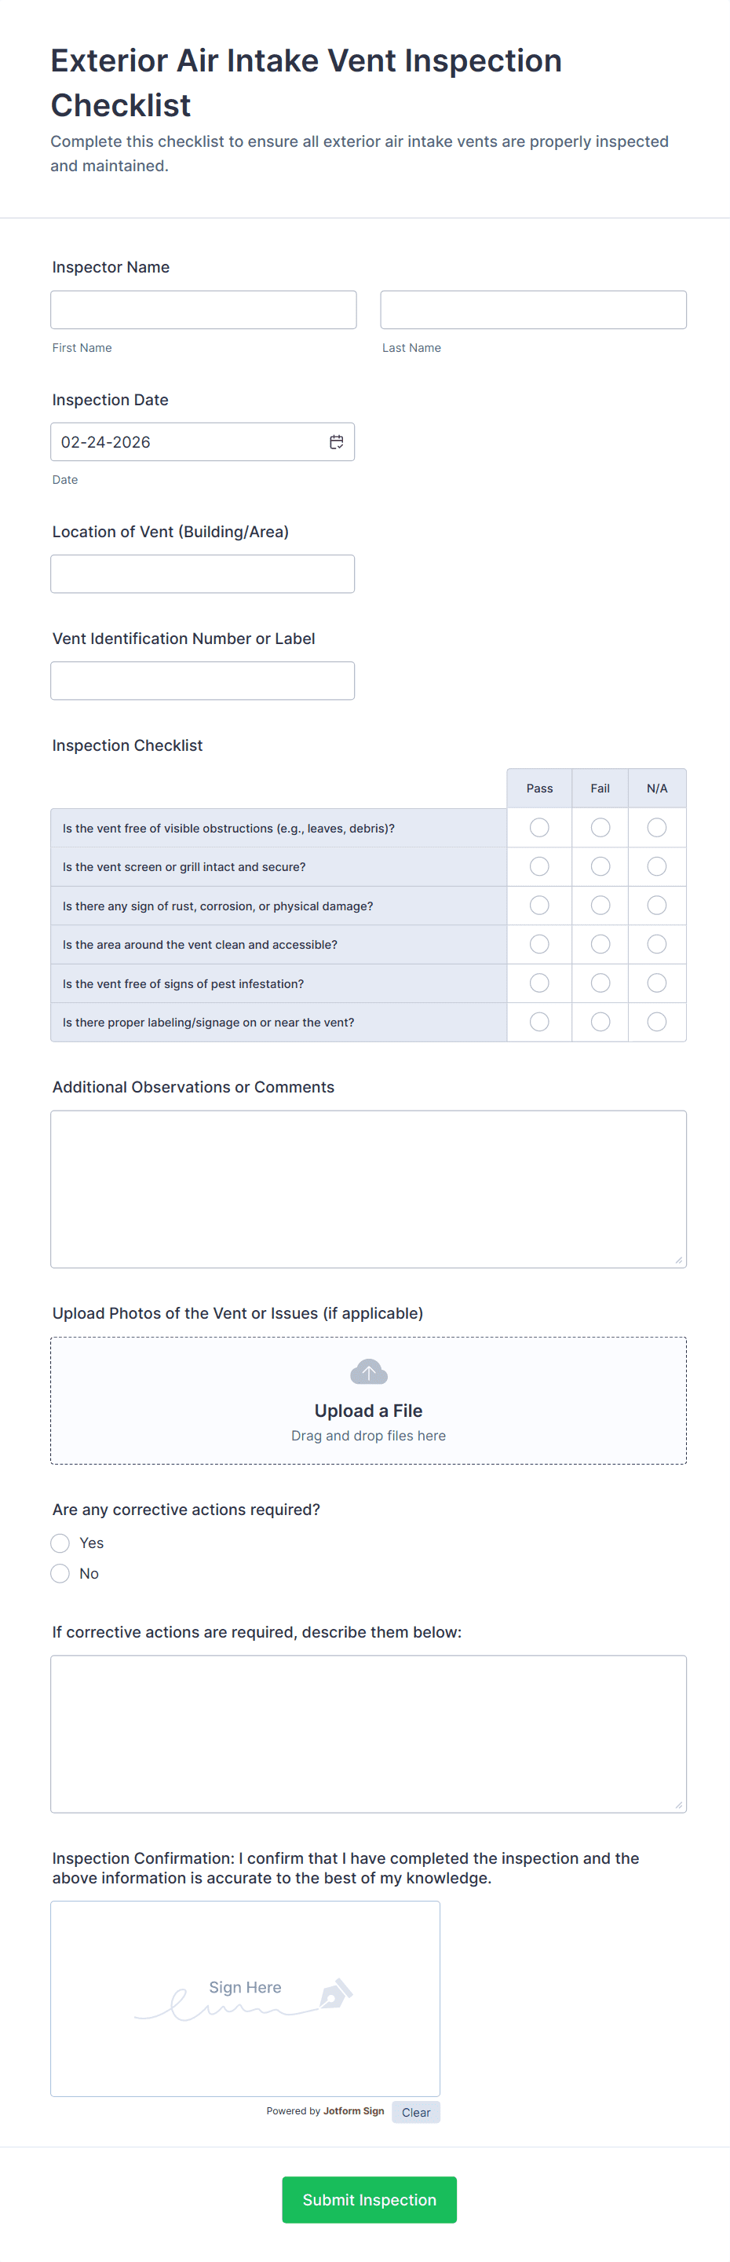Submit the form with Submit Inspection

point(370,2200)
